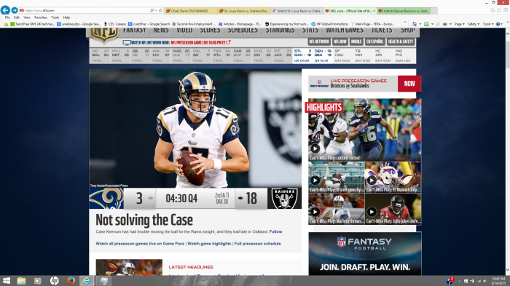This screenshot has height=286, width=510.
Task: Play the Mariota throws highlight
Action: (315, 212)
